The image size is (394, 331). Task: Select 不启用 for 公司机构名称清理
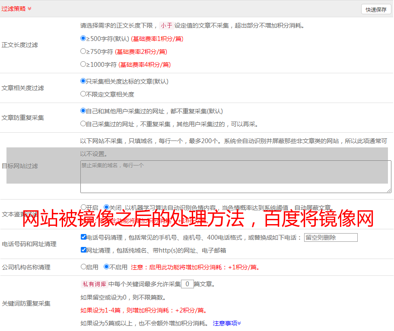pyautogui.click(x=107, y=267)
